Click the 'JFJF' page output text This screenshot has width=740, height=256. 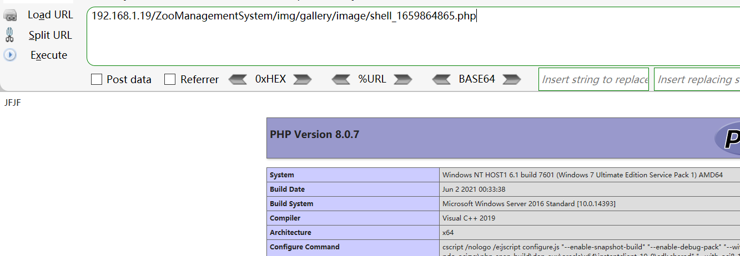(x=12, y=103)
